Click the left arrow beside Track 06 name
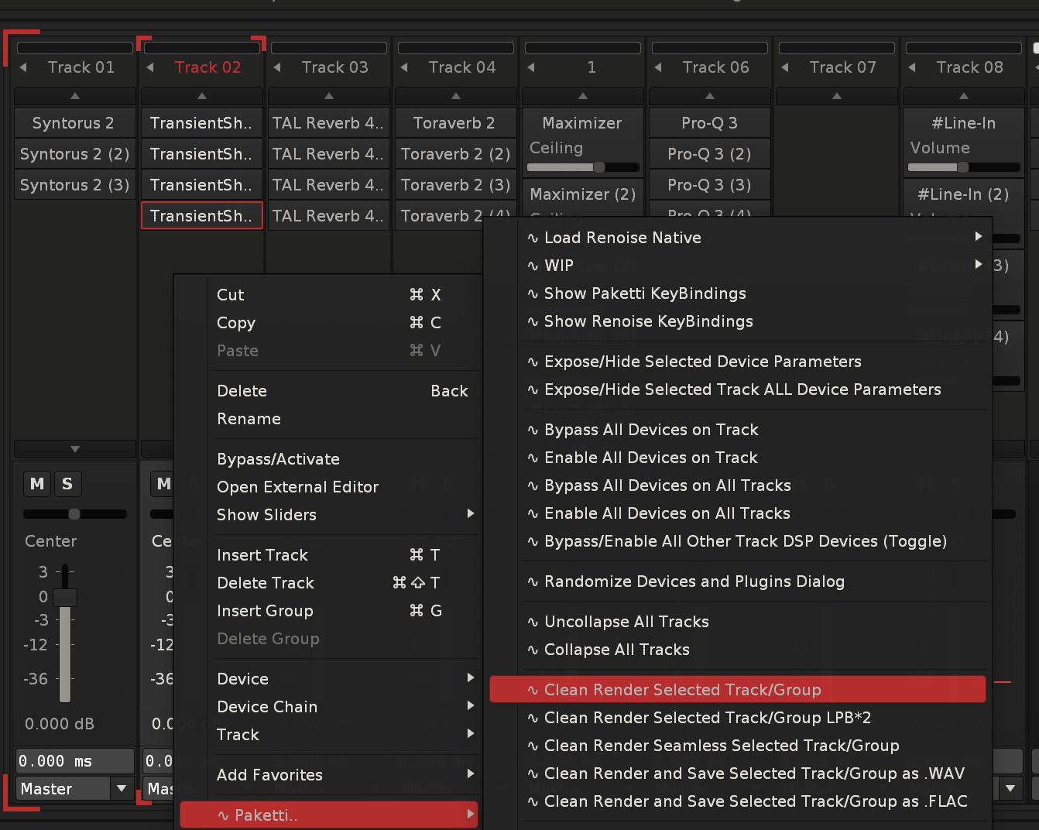This screenshot has height=830, width=1039. tap(658, 67)
